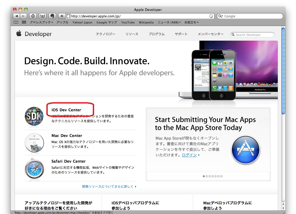Expand the ニュース (488) bookmarks folder
The image size is (296, 214).
(169, 22)
